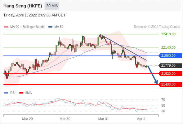Toggle MA 20 + Bollinger Bands legend
The height and width of the screenshot is (124, 183).
24,27
